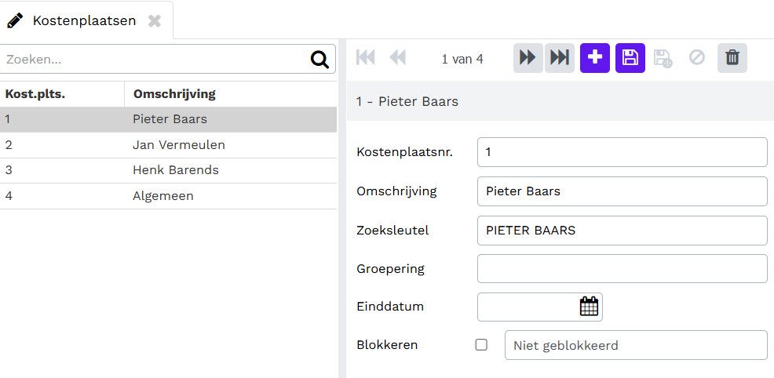774x378 pixels.
Task: Click the magnifier search icon
Action: point(319,60)
